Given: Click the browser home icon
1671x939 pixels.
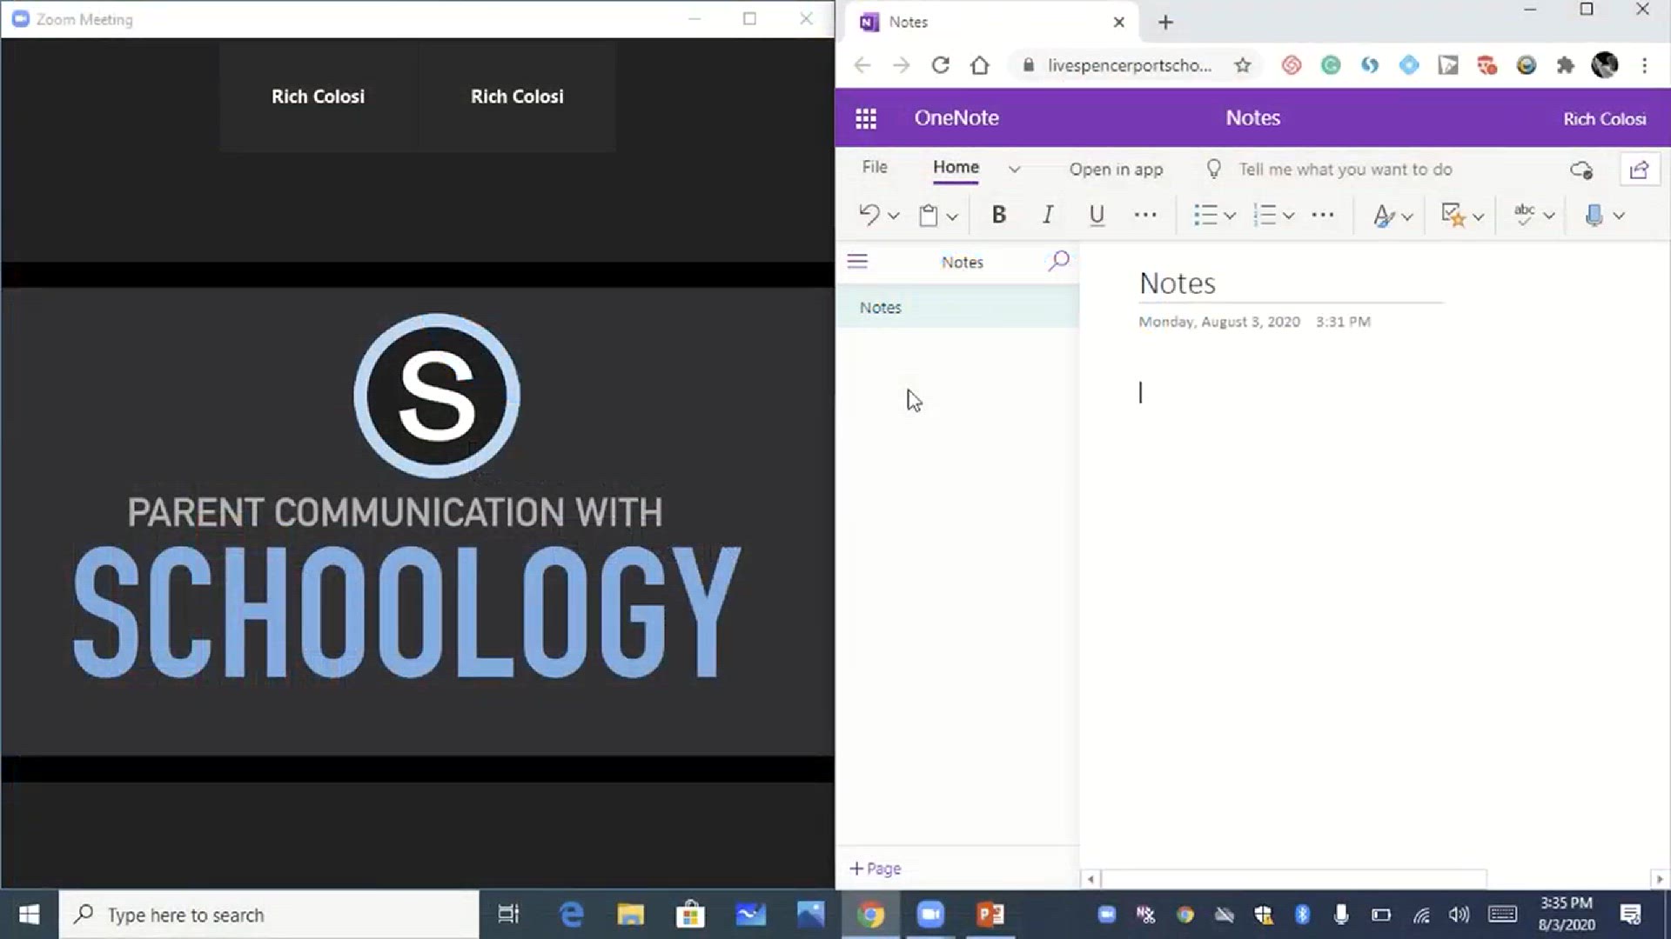Looking at the screenshot, I should pos(980,65).
